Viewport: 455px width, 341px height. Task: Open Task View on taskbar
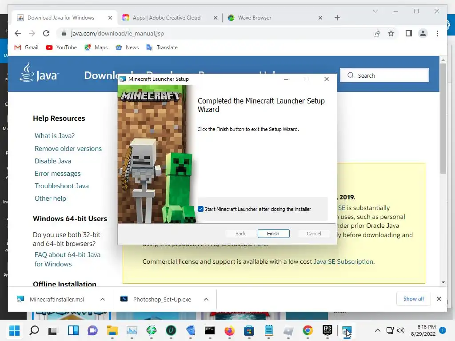pos(53,330)
